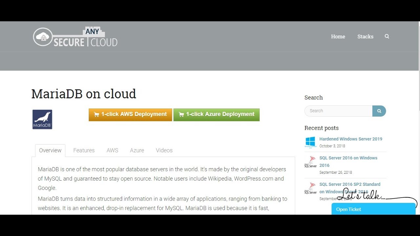Click the Windows logo post thumbnail
This screenshot has height=236, width=420.
coord(310,142)
